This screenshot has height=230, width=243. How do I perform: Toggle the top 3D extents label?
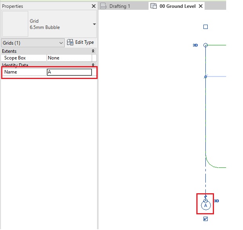pos(195,45)
